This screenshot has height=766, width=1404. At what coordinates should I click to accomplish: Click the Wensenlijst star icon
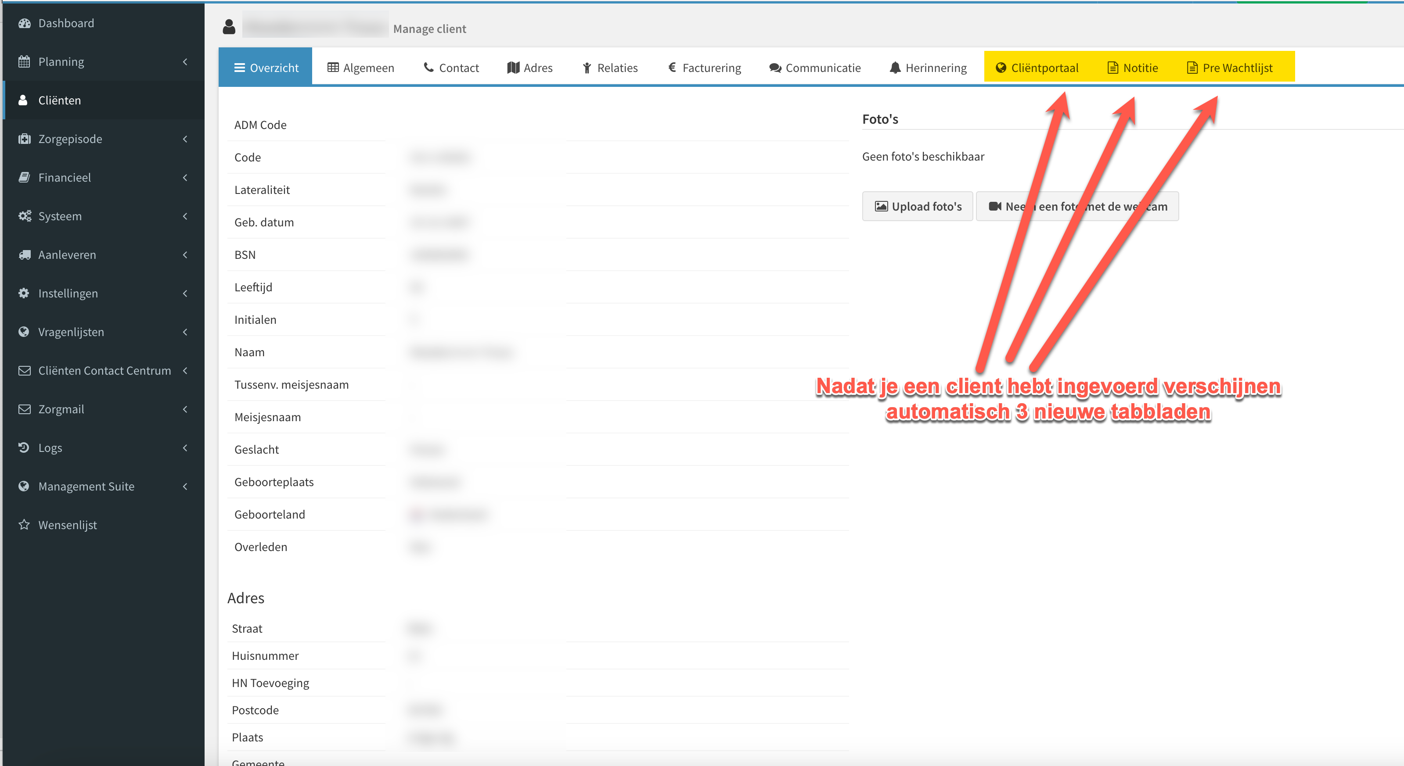(24, 525)
